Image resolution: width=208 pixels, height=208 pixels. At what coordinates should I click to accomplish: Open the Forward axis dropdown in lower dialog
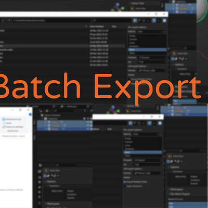click(x=148, y=160)
